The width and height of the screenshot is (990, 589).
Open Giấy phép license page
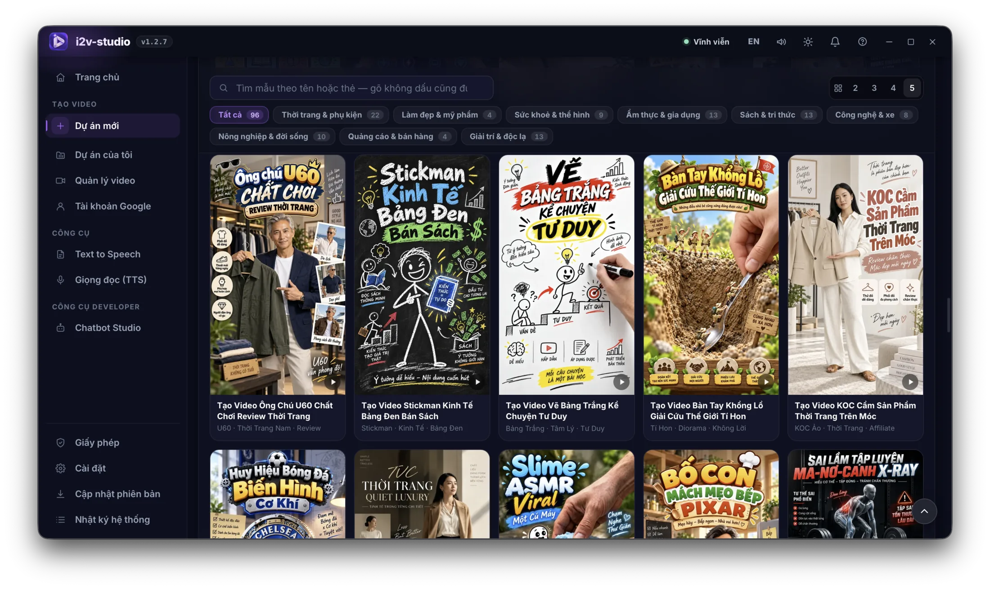(112, 443)
